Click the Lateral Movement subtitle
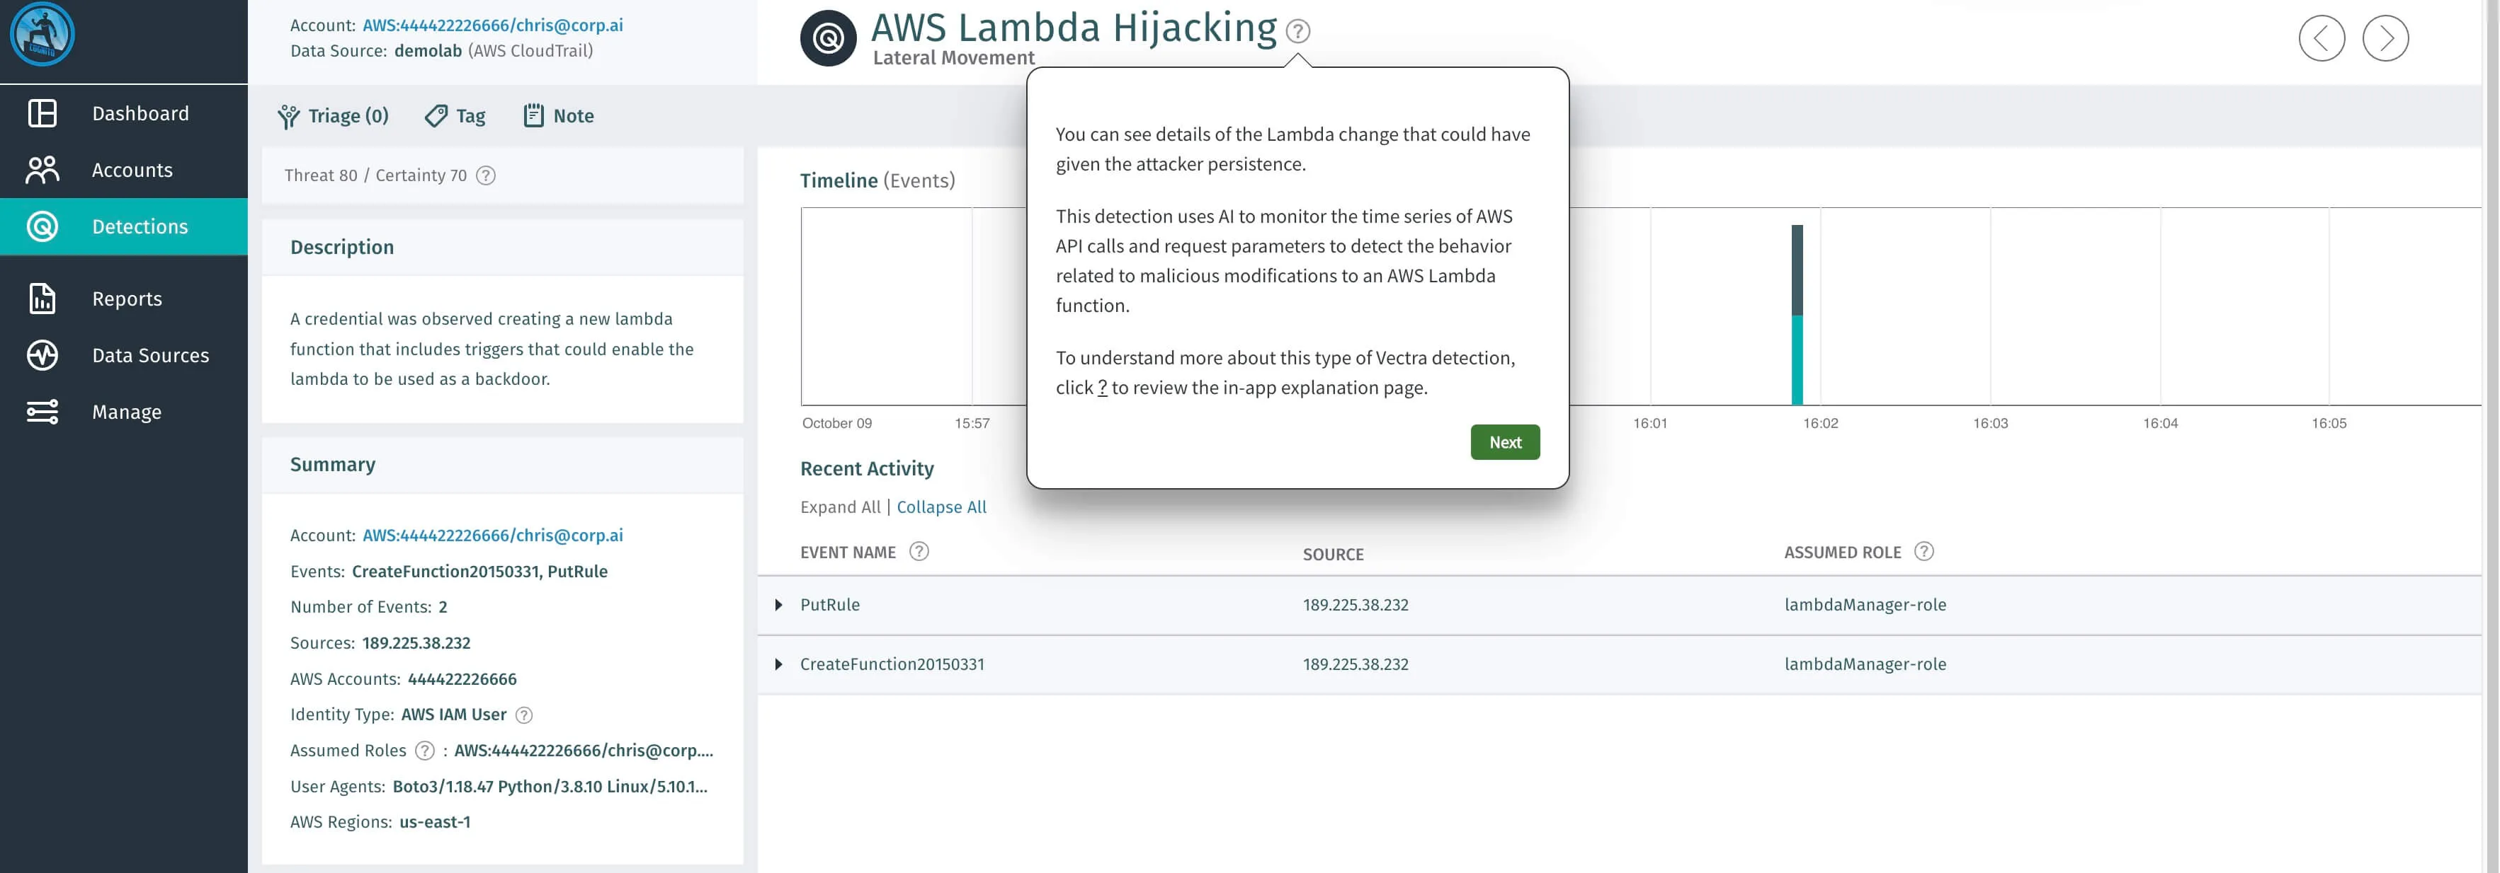This screenshot has height=873, width=2500. click(x=953, y=57)
